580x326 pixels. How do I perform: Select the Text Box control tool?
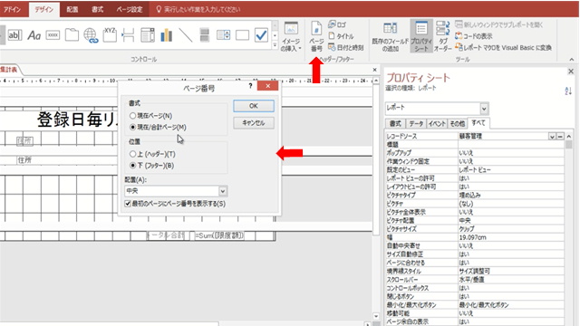(x=14, y=35)
